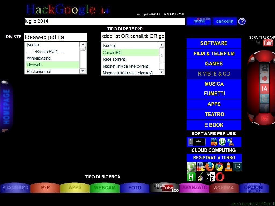The width and height of the screenshot is (275, 206).
Task: Select Magnet link(da rete edonkey)
Action: tap(130, 73)
